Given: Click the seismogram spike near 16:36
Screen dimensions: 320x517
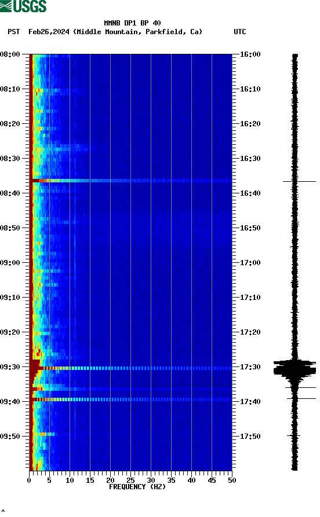Looking at the screenshot, I should (x=299, y=181).
